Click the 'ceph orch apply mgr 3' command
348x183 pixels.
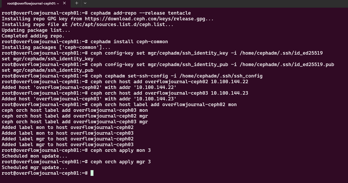point(120,162)
